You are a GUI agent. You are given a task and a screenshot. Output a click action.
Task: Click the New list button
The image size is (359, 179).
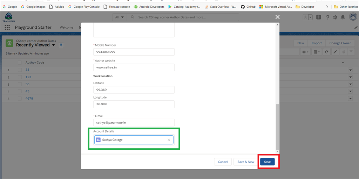[x=300, y=43]
